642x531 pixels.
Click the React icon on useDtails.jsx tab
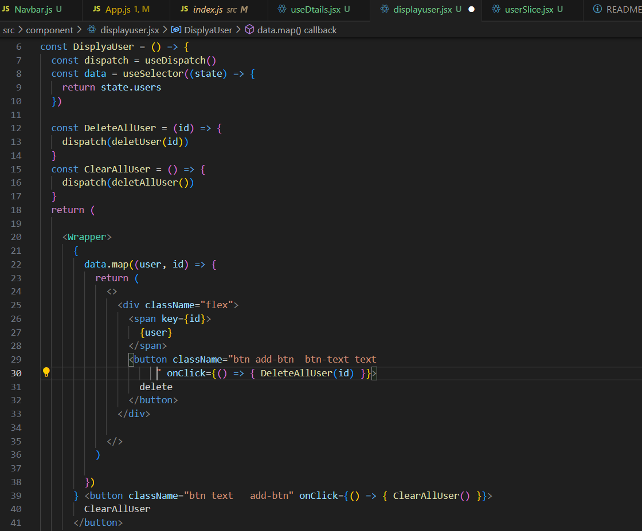[282, 9]
